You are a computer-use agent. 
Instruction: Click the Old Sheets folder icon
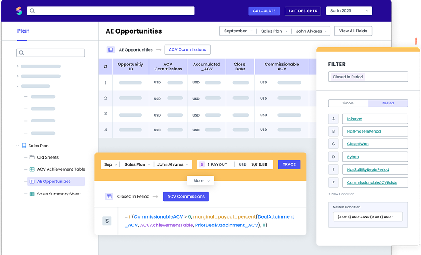(x=32, y=157)
